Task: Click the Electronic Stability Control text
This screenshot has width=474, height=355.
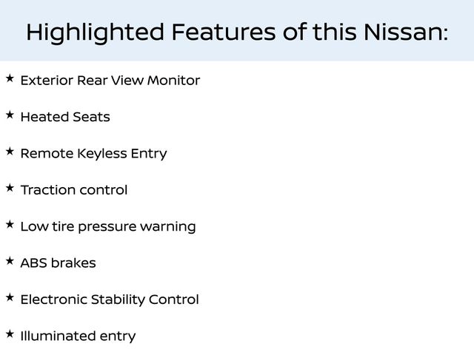Action: pos(110,300)
